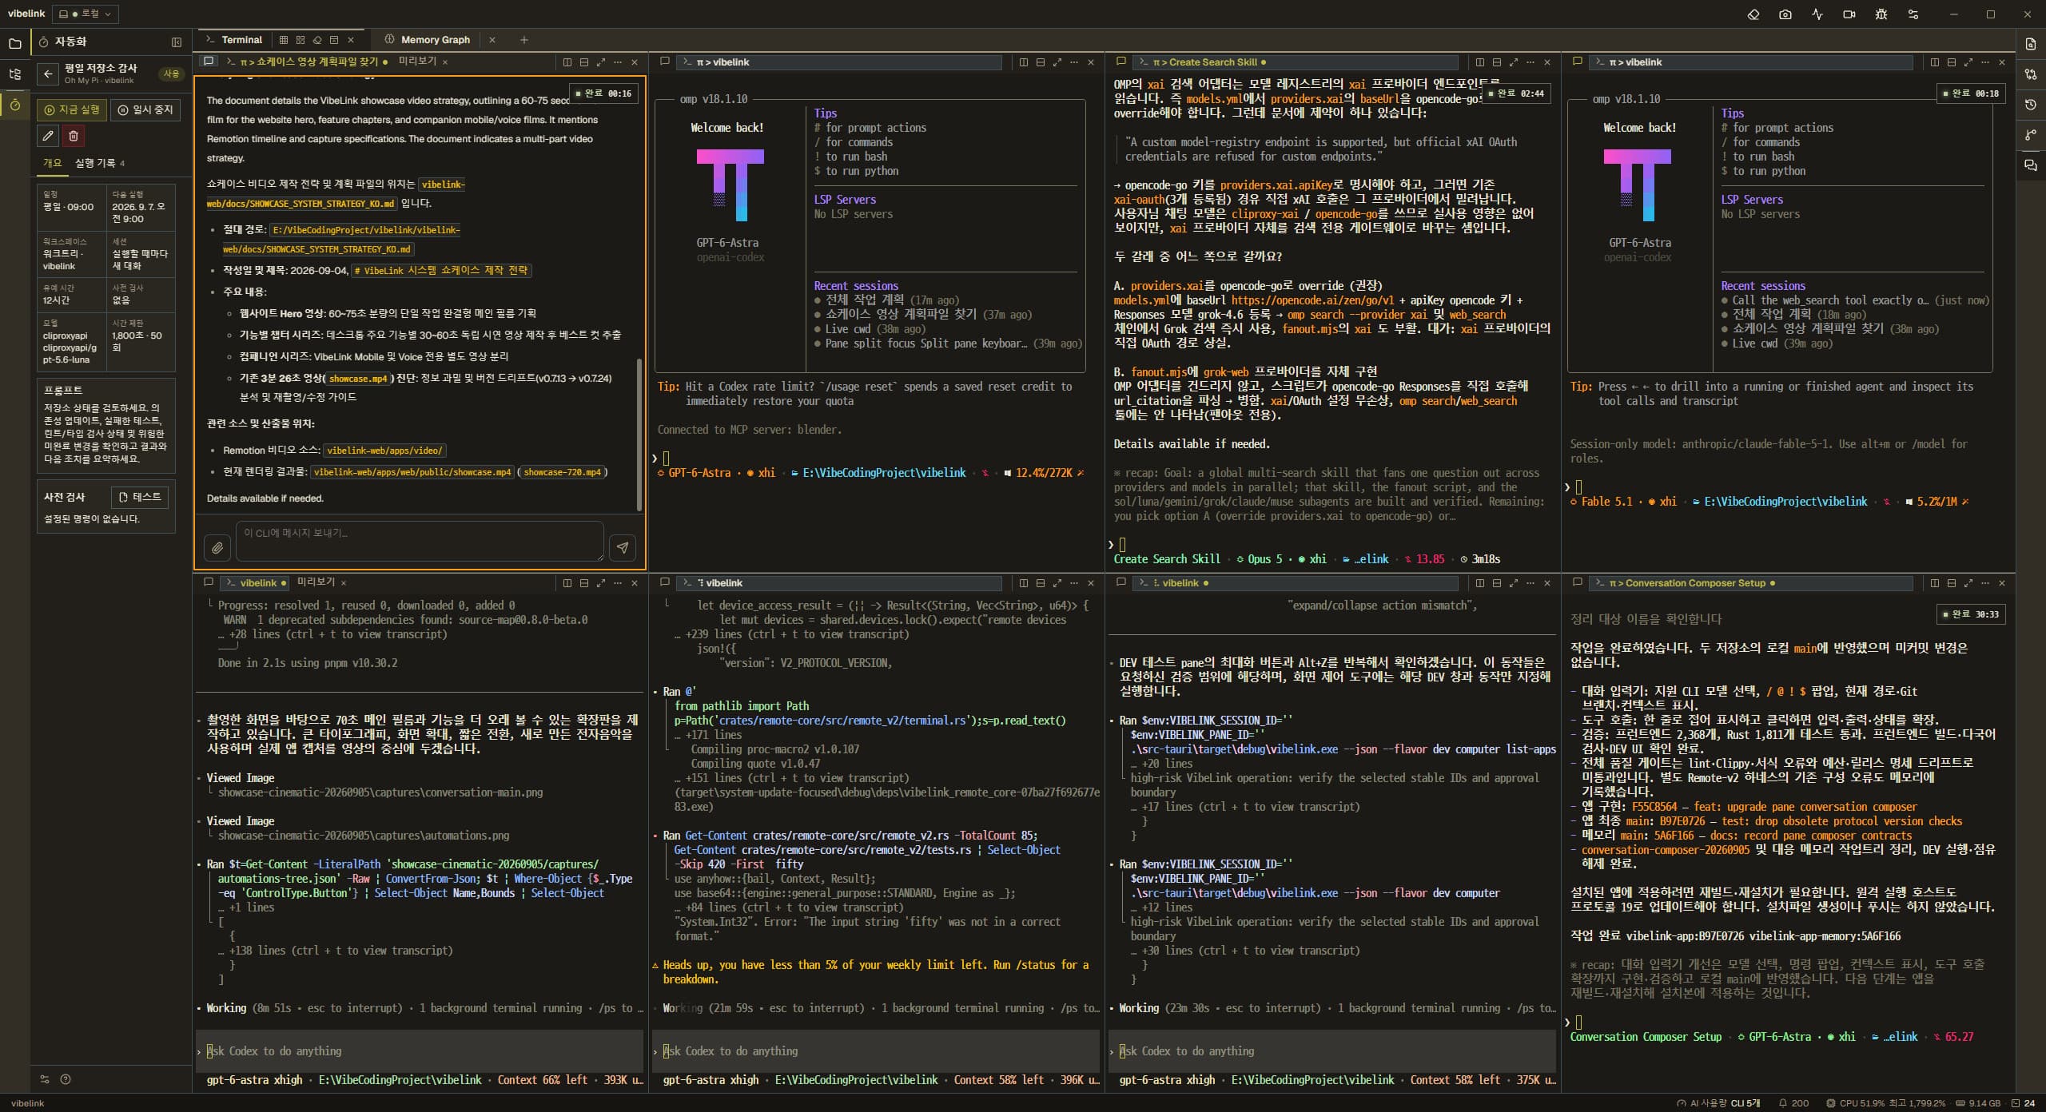Toggle the 사용 enabled badge for the automation
The image size is (2046, 1112).
172,73
